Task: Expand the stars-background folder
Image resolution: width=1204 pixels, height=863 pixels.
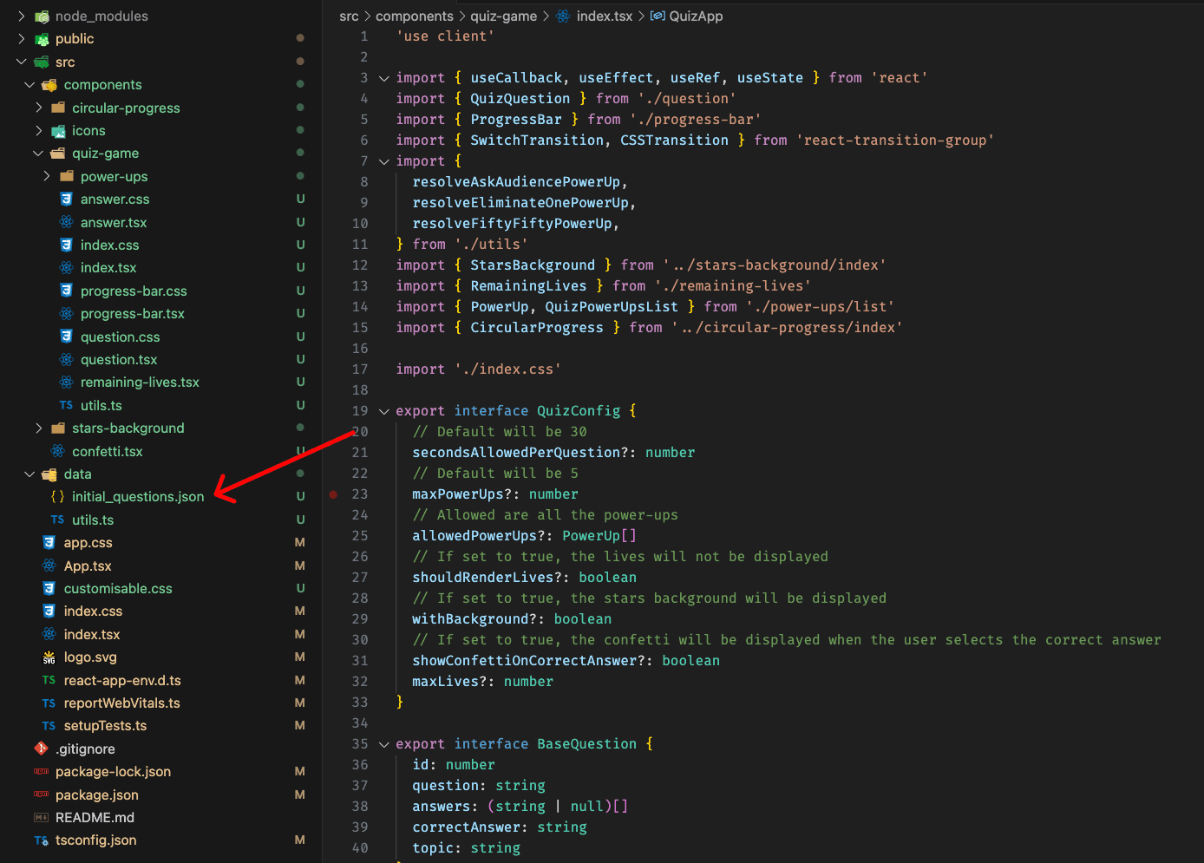Action: pos(38,428)
